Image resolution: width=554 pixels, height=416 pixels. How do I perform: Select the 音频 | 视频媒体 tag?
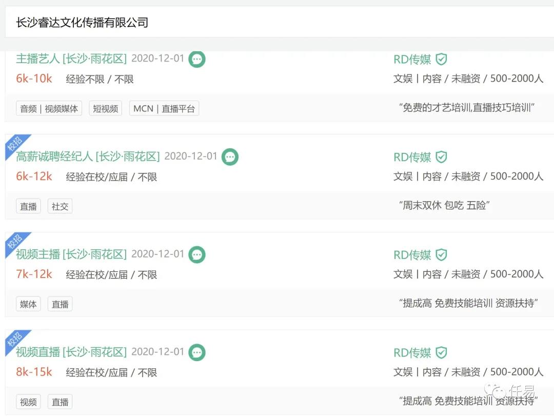[49, 108]
